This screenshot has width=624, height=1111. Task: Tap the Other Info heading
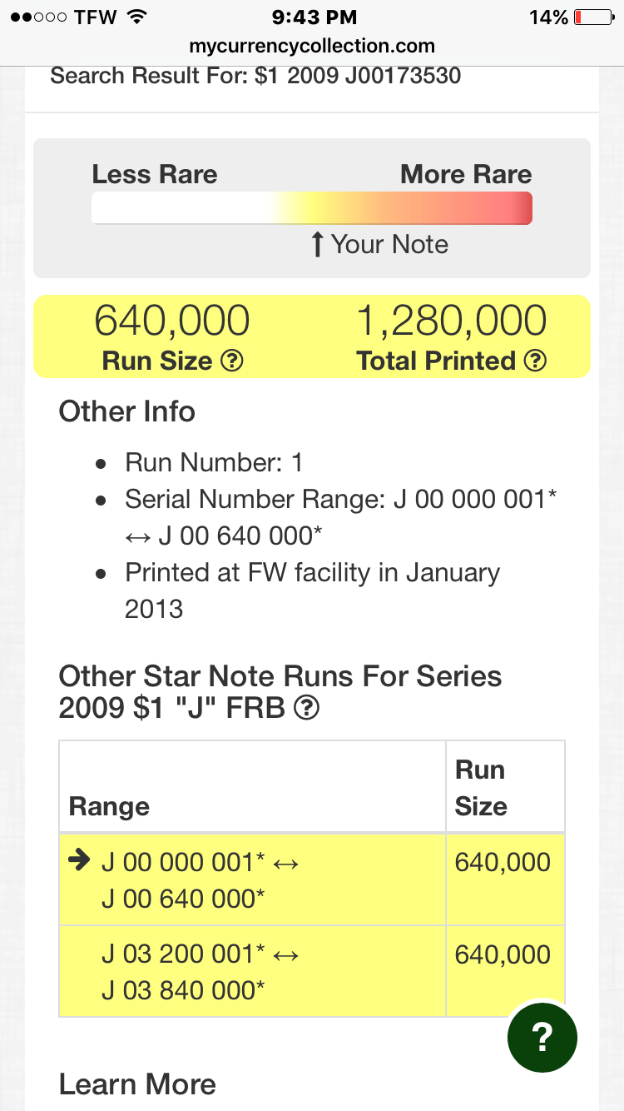126,411
